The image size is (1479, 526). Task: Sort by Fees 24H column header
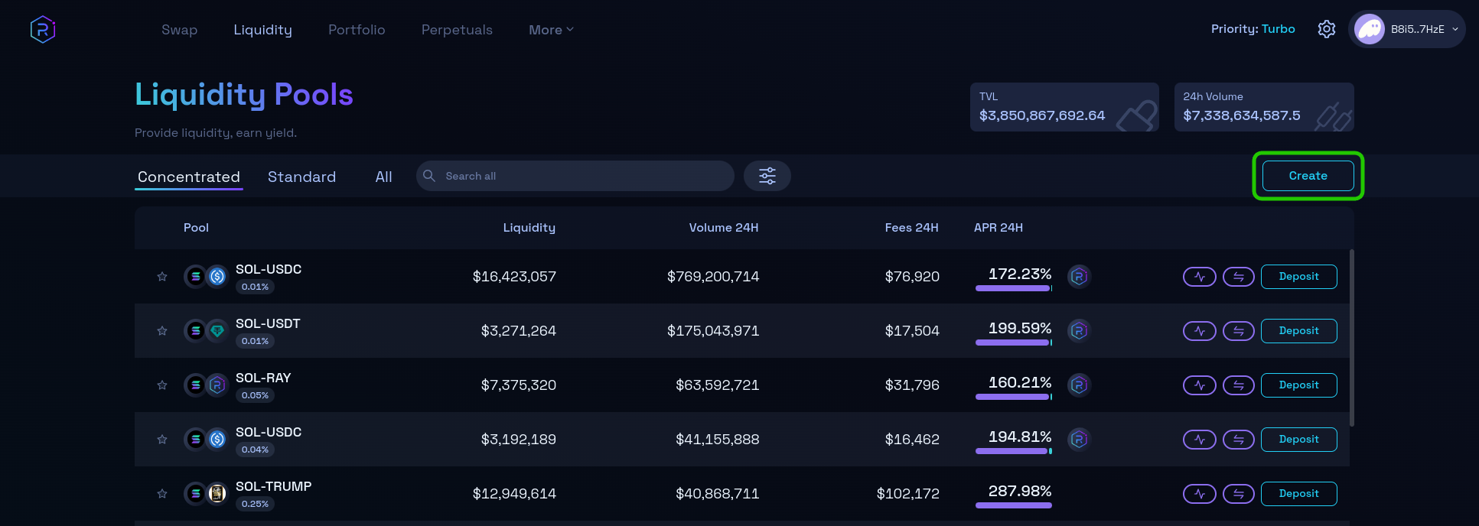point(912,228)
